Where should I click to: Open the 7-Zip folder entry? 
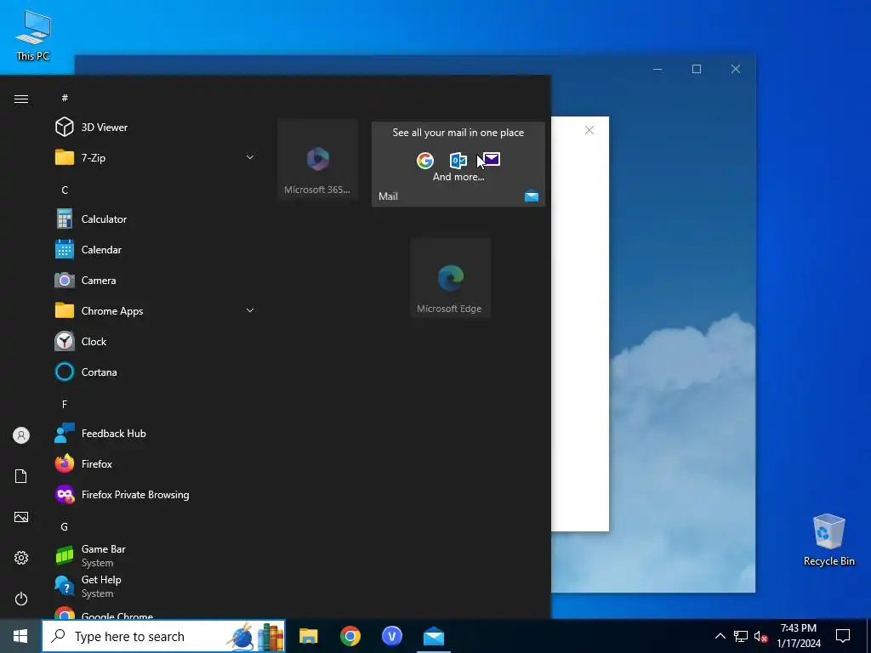coord(156,157)
